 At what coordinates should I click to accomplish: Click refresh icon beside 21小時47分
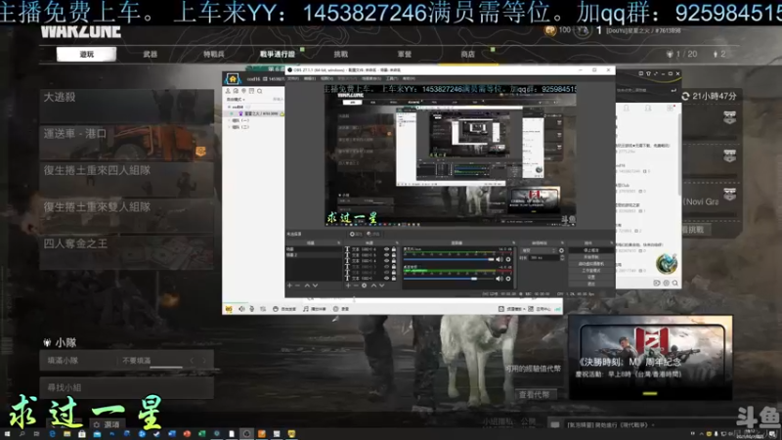(686, 96)
